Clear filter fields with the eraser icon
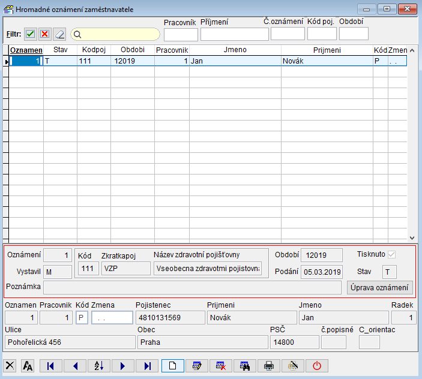 tap(59, 34)
